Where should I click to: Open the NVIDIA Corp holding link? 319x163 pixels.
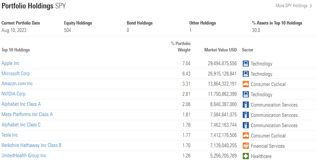(13, 94)
